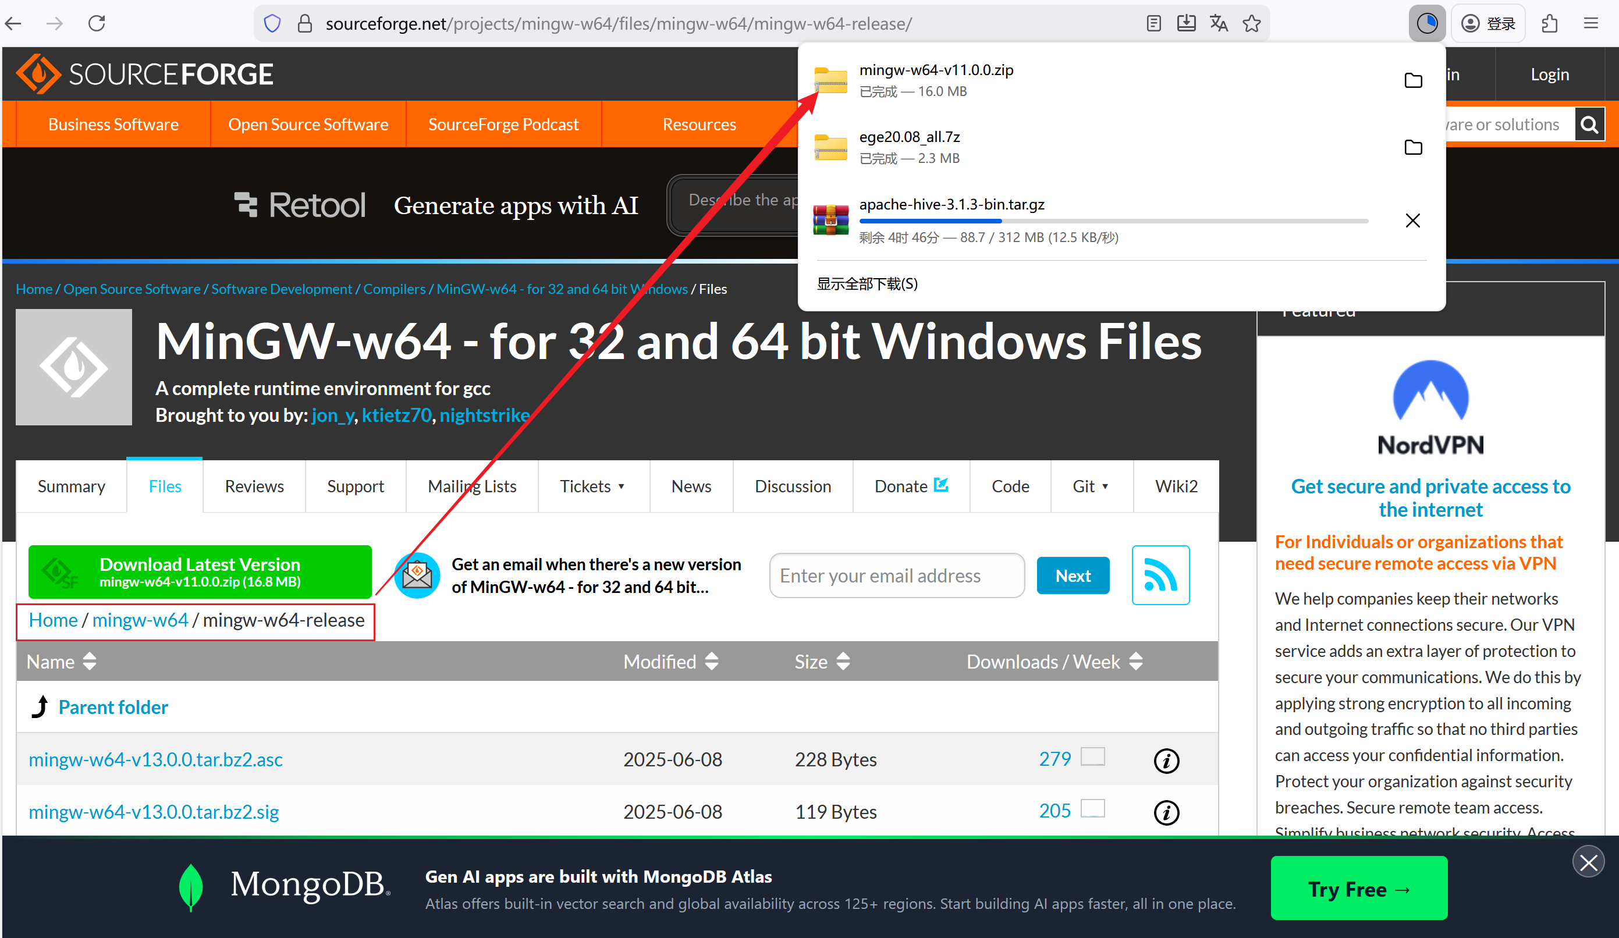Open mingw-w64-v13.0.0.tar.bz2.asc file link
The width and height of the screenshot is (1619, 938).
(155, 759)
